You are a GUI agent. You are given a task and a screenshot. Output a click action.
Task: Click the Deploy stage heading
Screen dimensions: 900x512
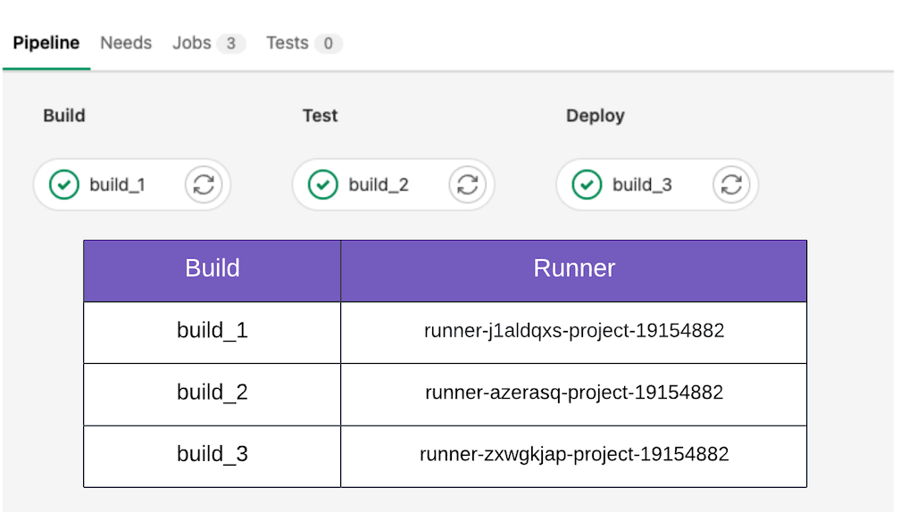[595, 116]
